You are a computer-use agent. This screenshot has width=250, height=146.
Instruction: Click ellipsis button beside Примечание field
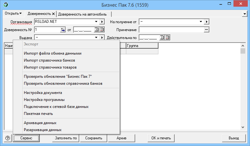(x=206, y=30)
